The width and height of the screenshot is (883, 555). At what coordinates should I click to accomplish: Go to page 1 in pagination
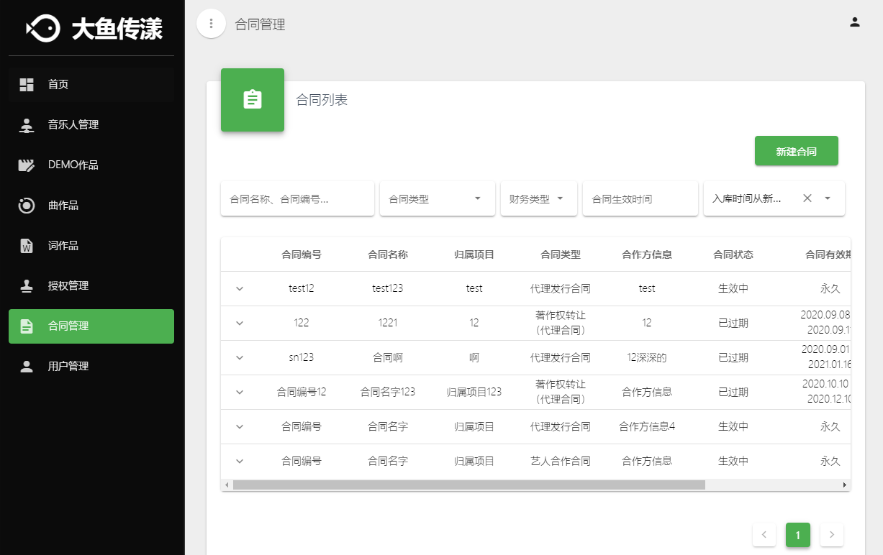pyautogui.click(x=797, y=535)
